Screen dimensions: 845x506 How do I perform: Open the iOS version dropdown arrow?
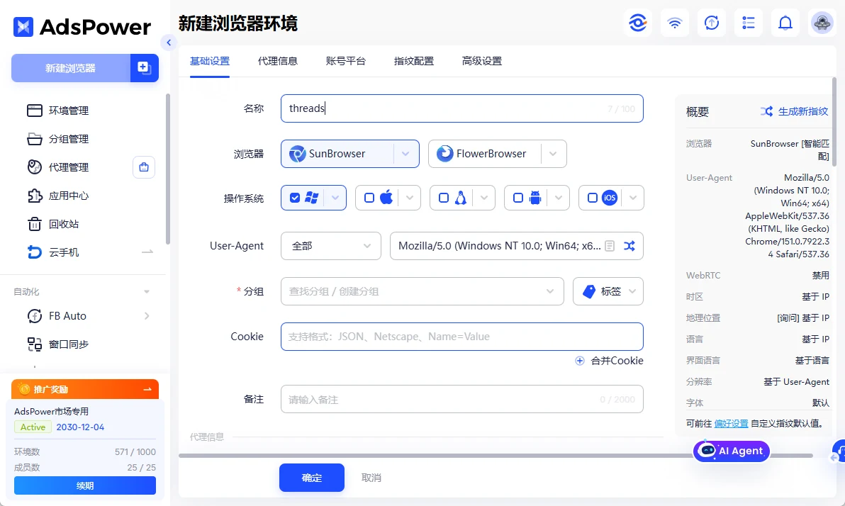[632, 198]
